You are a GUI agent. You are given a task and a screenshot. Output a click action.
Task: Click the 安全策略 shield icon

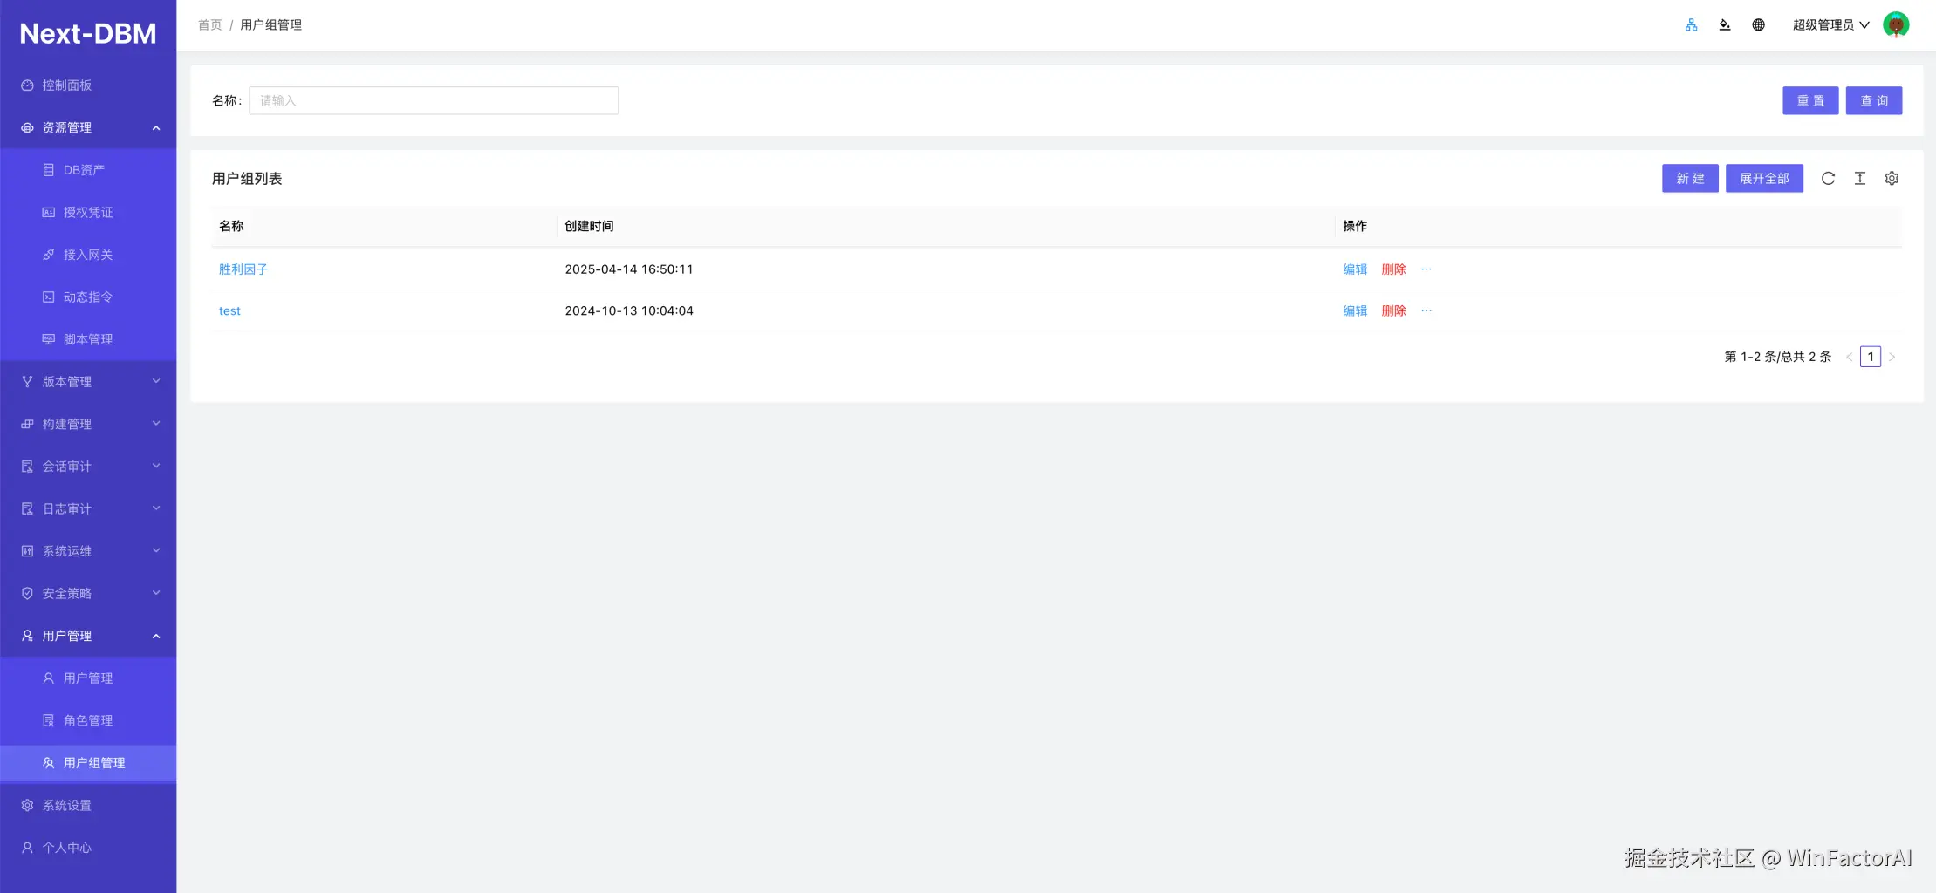pos(27,593)
